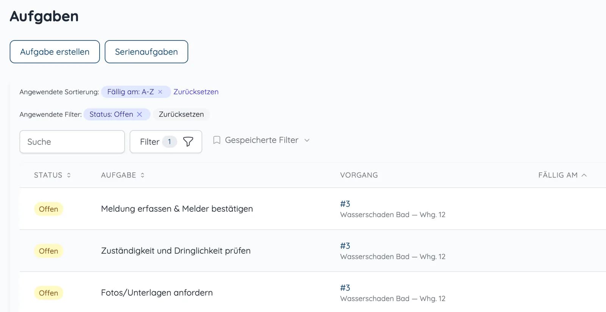Image resolution: width=606 pixels, height=312 pixels.
Task: Click 'Wasserschaden Bad — Whg. 12' in Zuständigkeit row
Action: (393, 257)
